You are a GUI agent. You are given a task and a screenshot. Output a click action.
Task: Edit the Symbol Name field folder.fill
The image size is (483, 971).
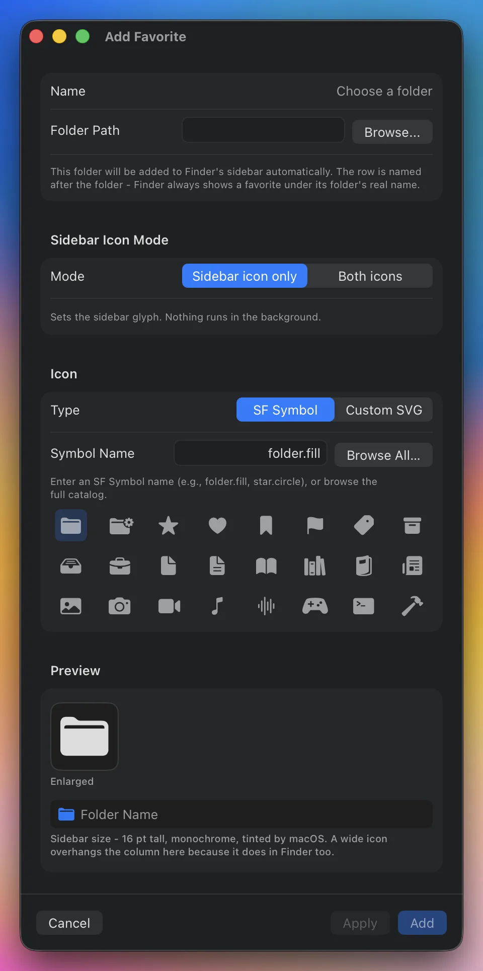pyautogui.click(x=251, y=453)
